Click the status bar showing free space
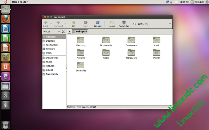 pyautogui.click(x=120, y=107)
